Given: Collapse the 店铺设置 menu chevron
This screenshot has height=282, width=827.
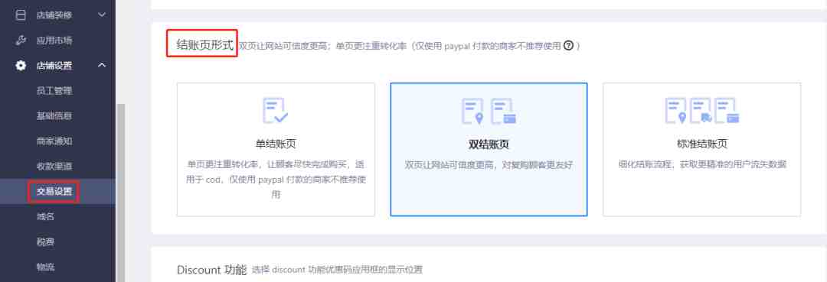Looking at the screenshot, I should point(103,66).
